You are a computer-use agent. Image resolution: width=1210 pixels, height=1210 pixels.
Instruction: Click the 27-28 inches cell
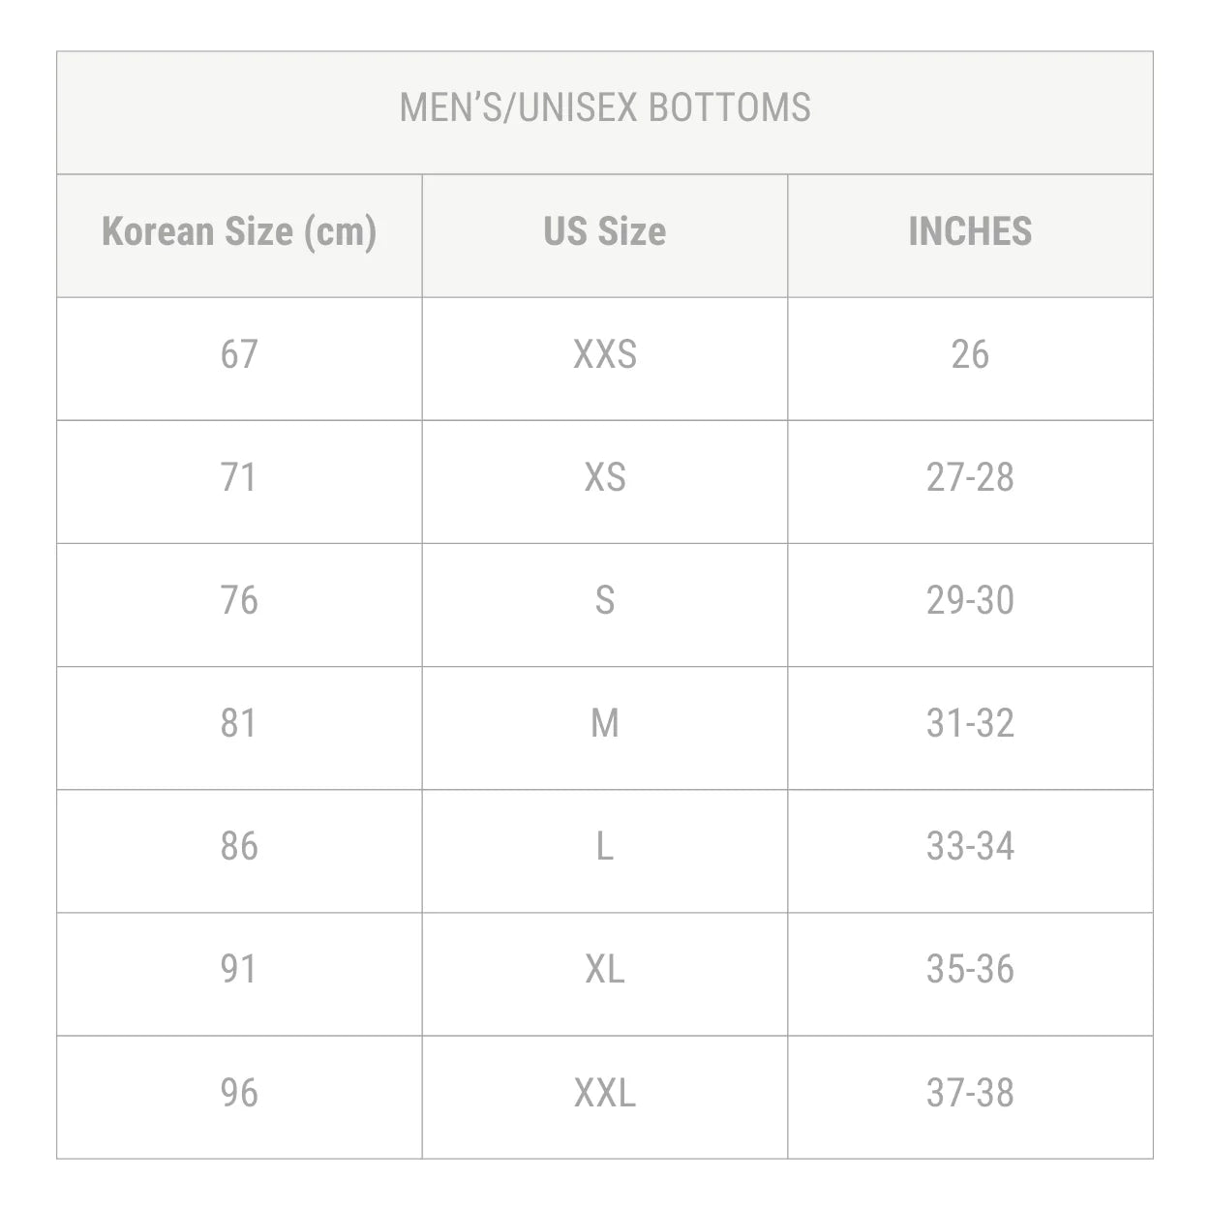coord(970,478)
